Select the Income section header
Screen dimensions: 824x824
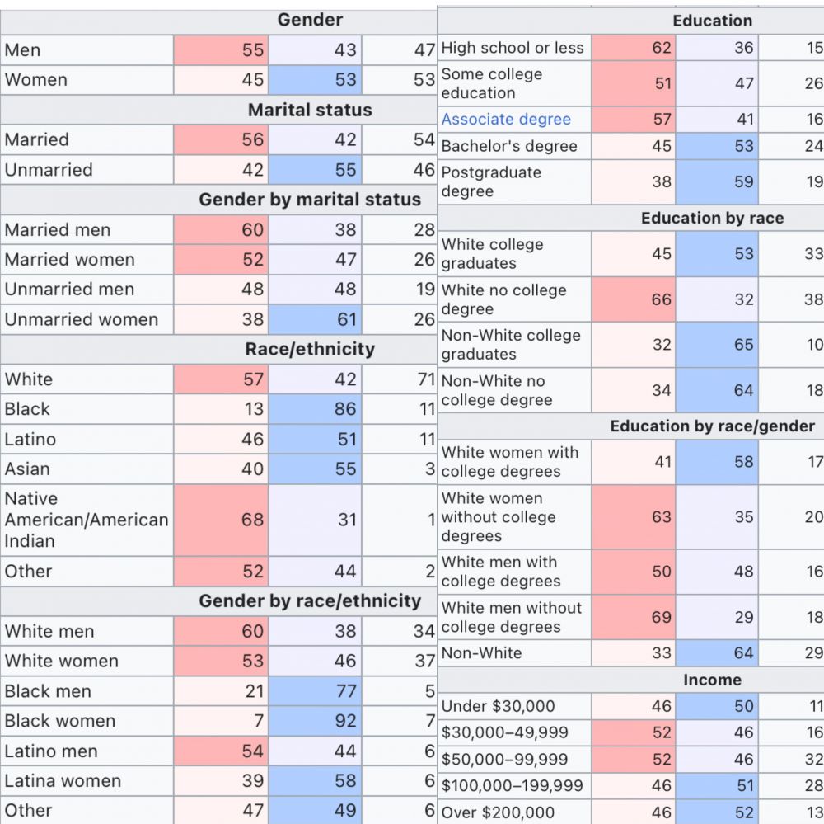[x=712, y=680]
